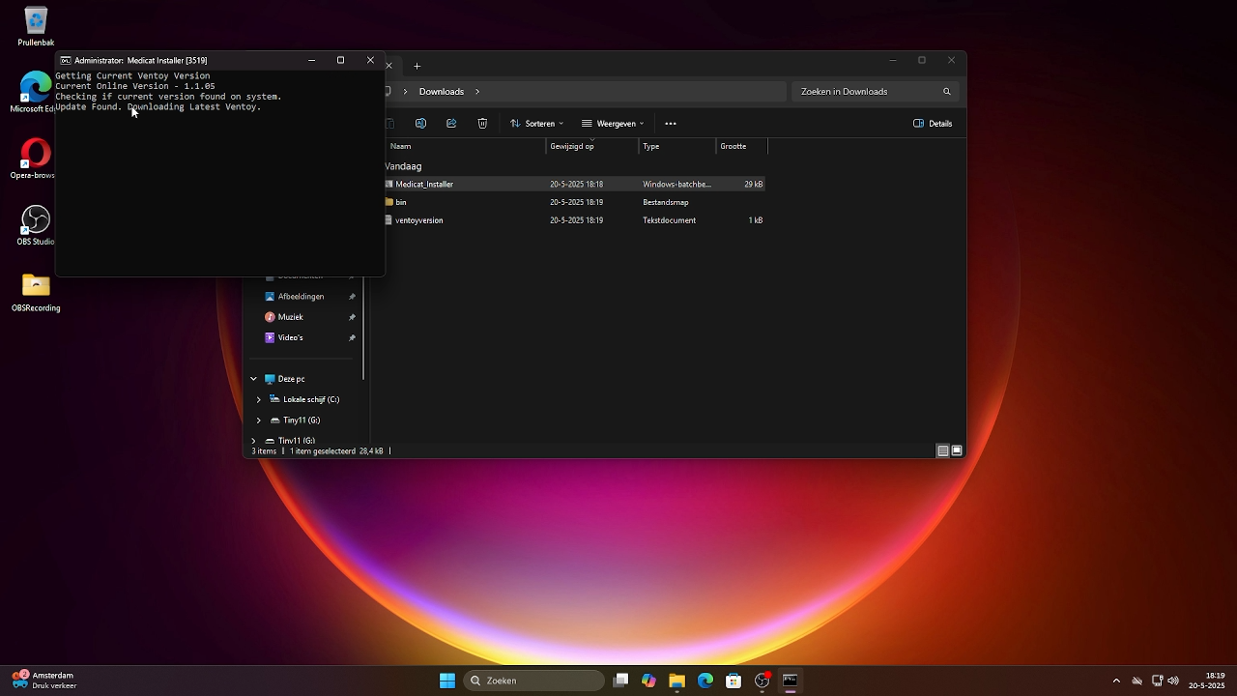Maximize the Medicat Installer console window
This screenshot has height=696, width=1237.
click(x=340, y=60)
